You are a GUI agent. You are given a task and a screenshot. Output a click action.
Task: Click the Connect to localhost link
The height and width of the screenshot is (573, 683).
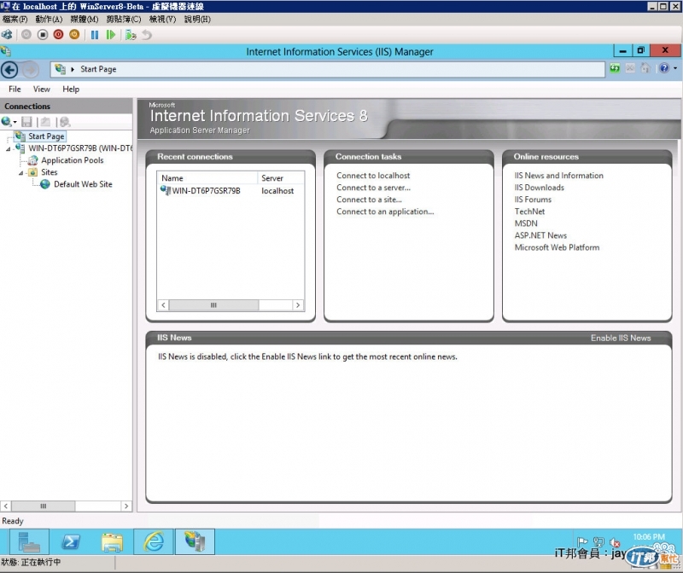[373, 176]
